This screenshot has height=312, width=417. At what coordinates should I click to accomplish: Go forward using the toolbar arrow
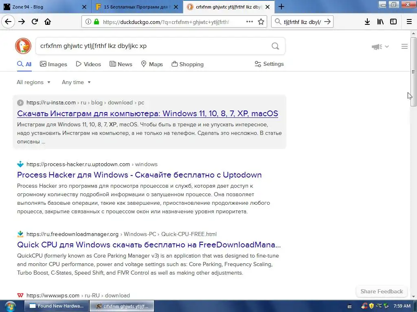click(x=22, y=22)
